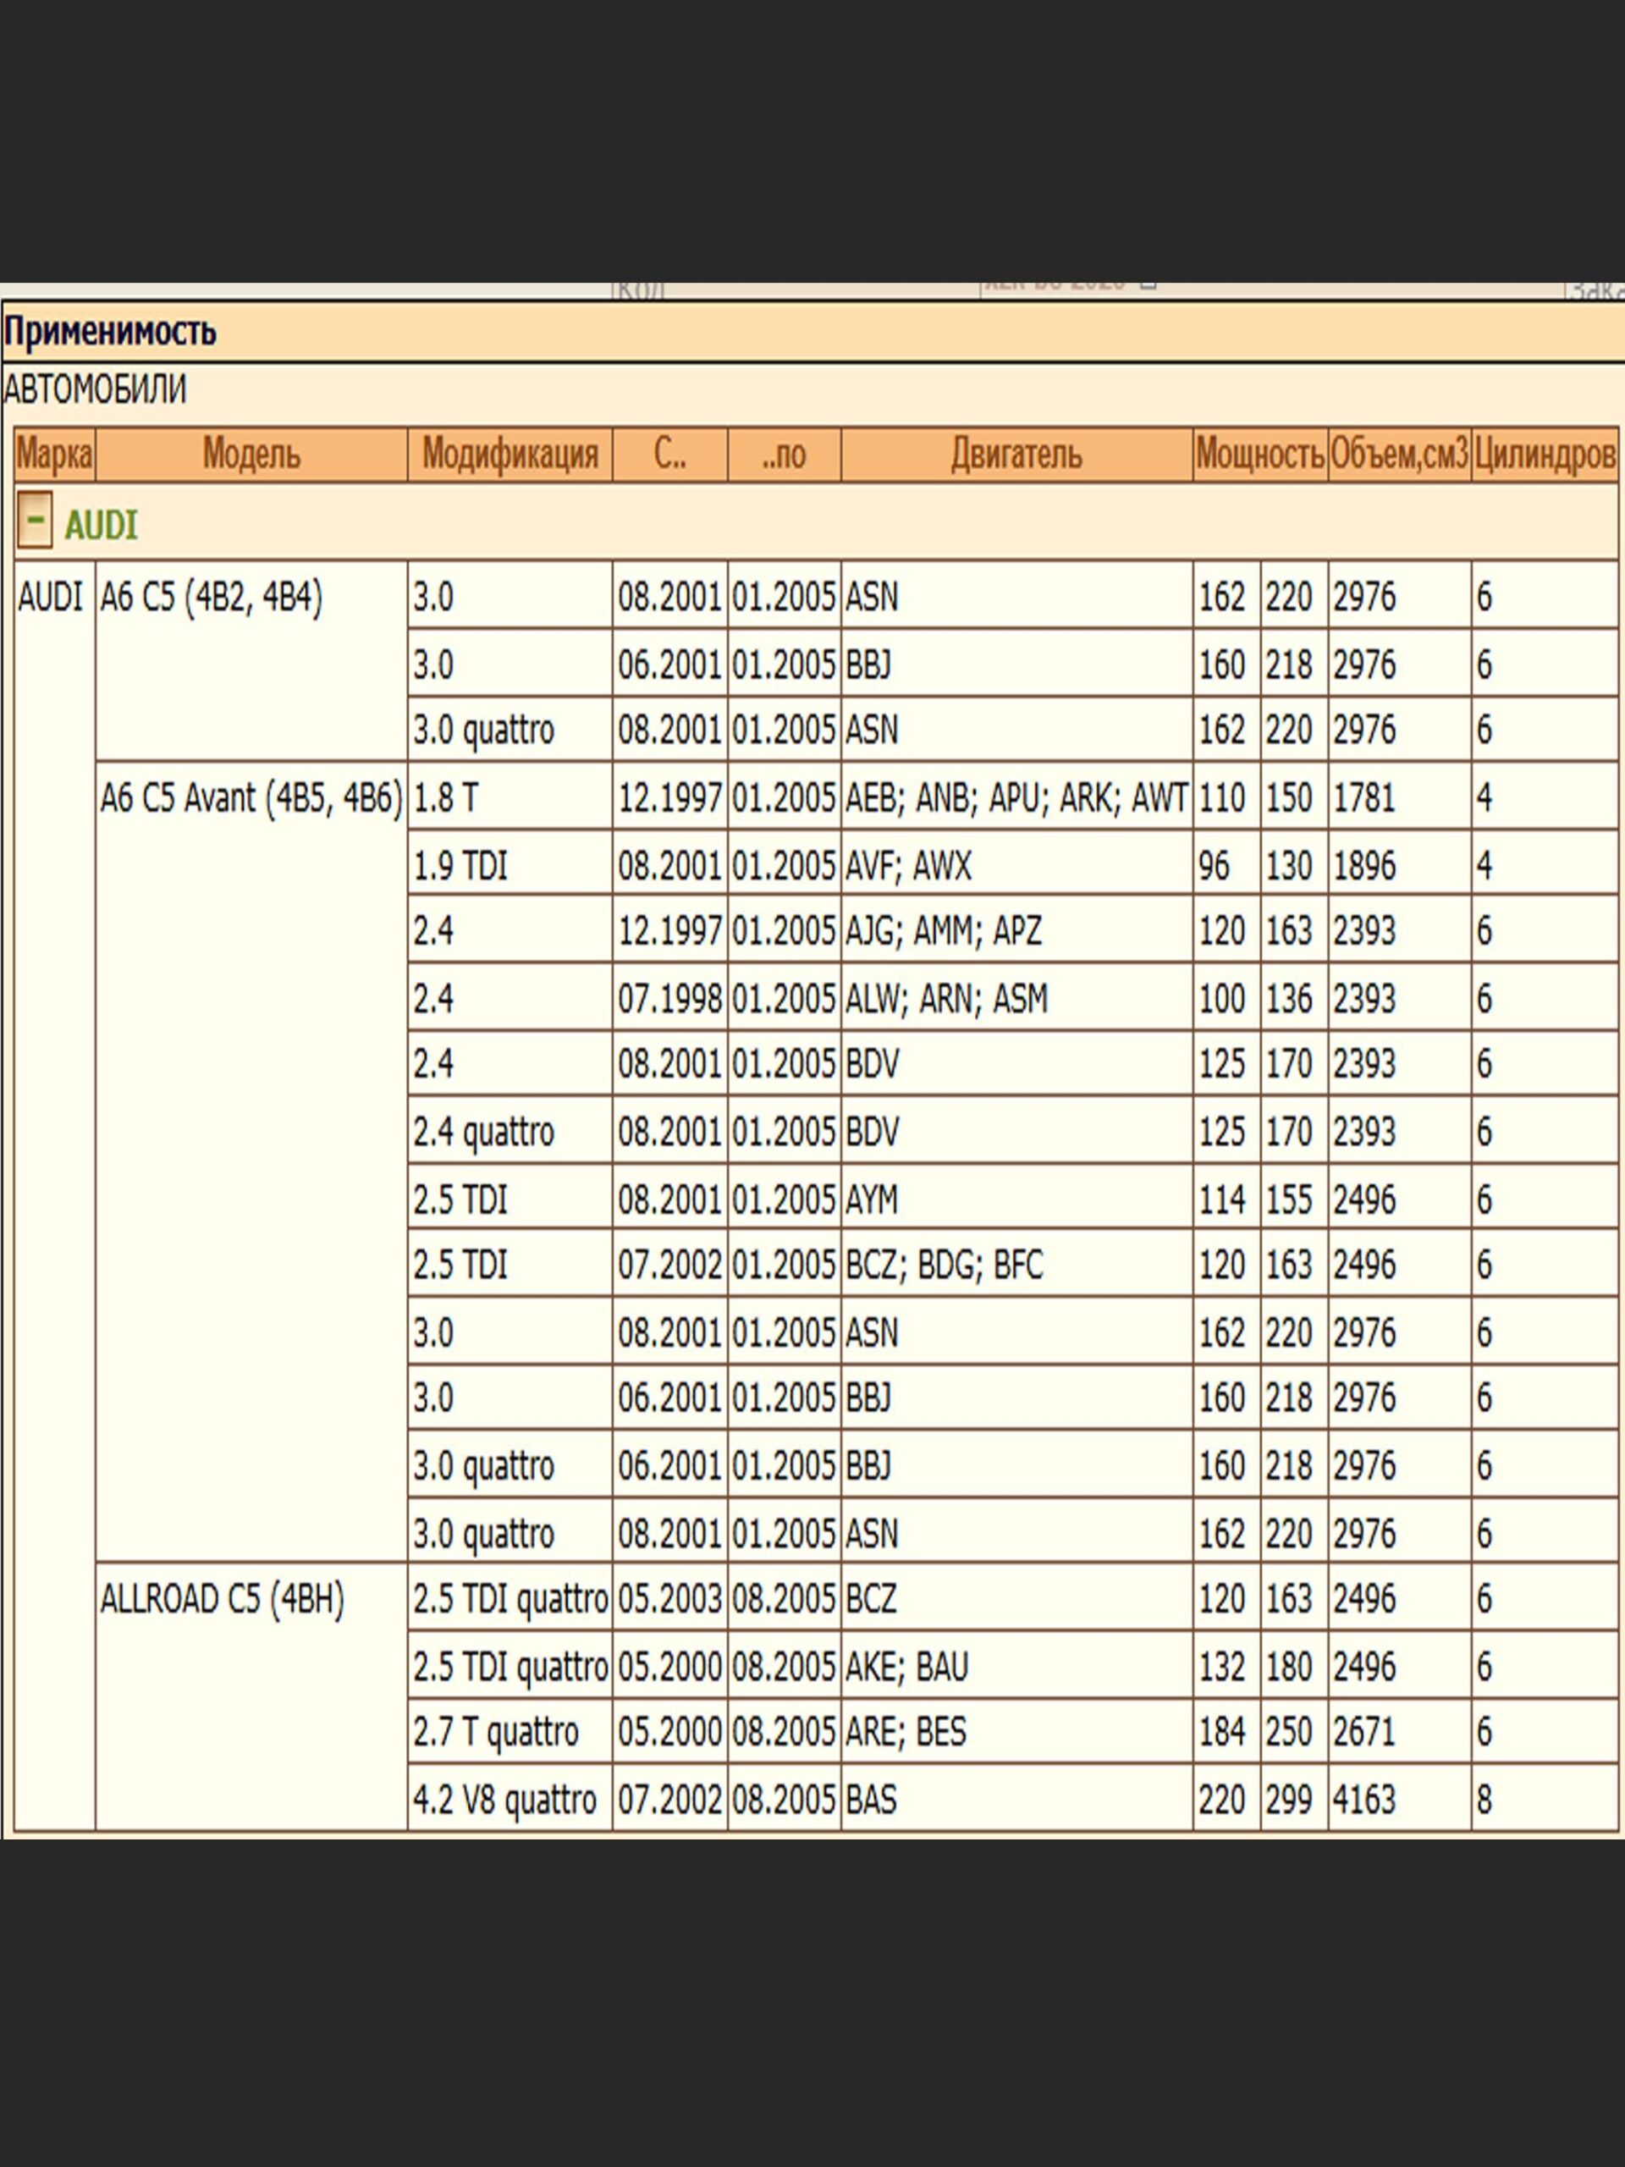This screenshot has height=2167, width=1625.
Task: Click engine cell BCZ; BDG; BFC
Action: click(945, 1265)
